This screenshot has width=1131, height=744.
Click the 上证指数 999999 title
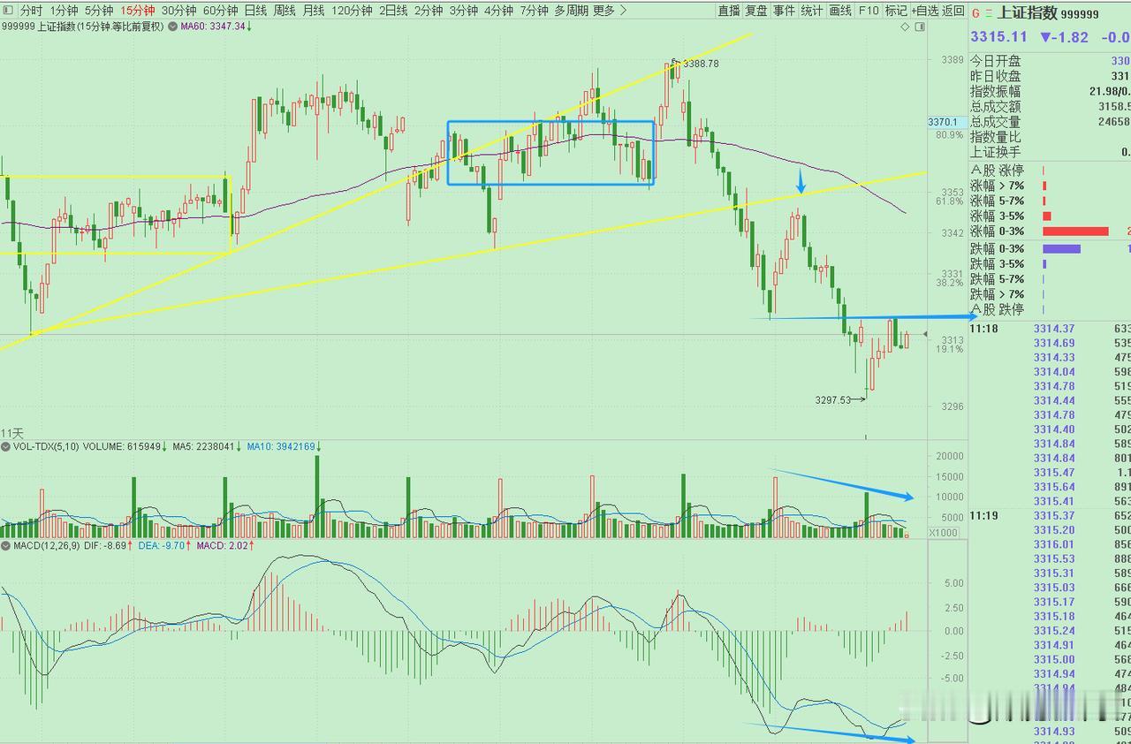[x=1048, y=13]
